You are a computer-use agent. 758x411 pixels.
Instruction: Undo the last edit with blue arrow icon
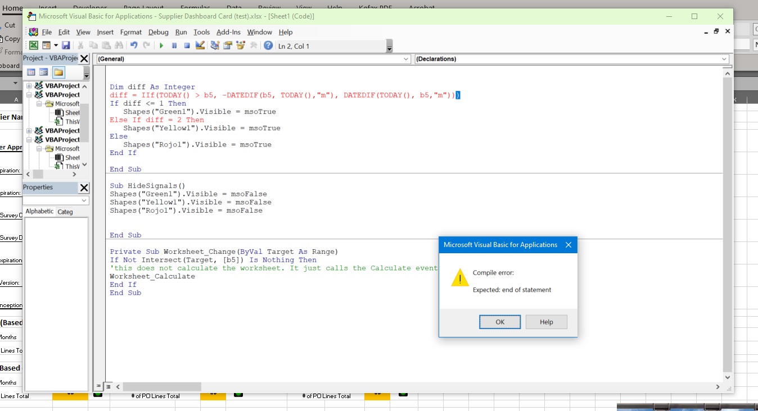[x=134, y=45]
